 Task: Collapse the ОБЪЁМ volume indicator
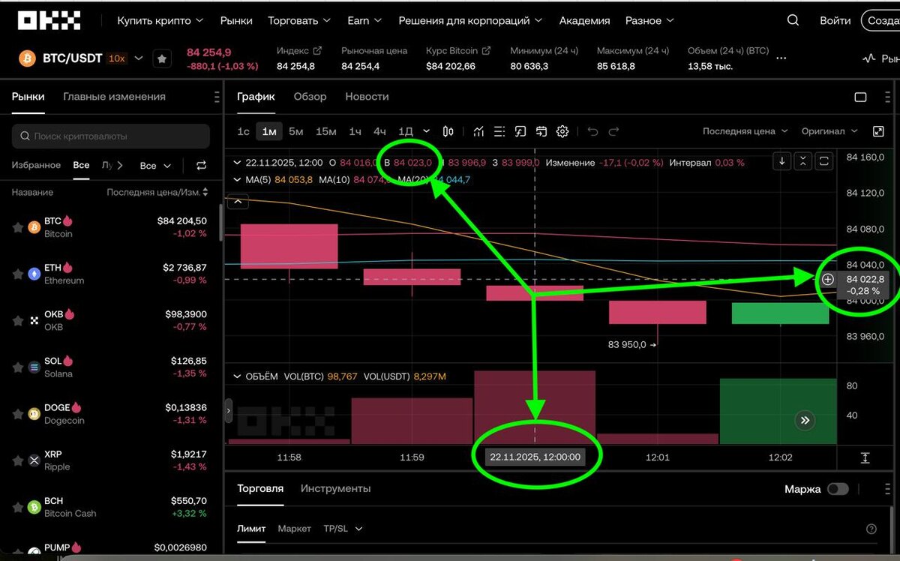tap(238, 376)
